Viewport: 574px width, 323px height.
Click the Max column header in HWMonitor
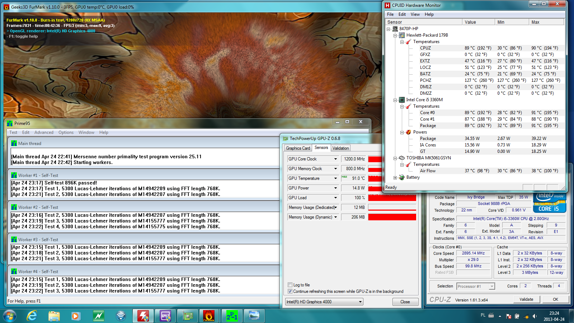pos(546,22)
